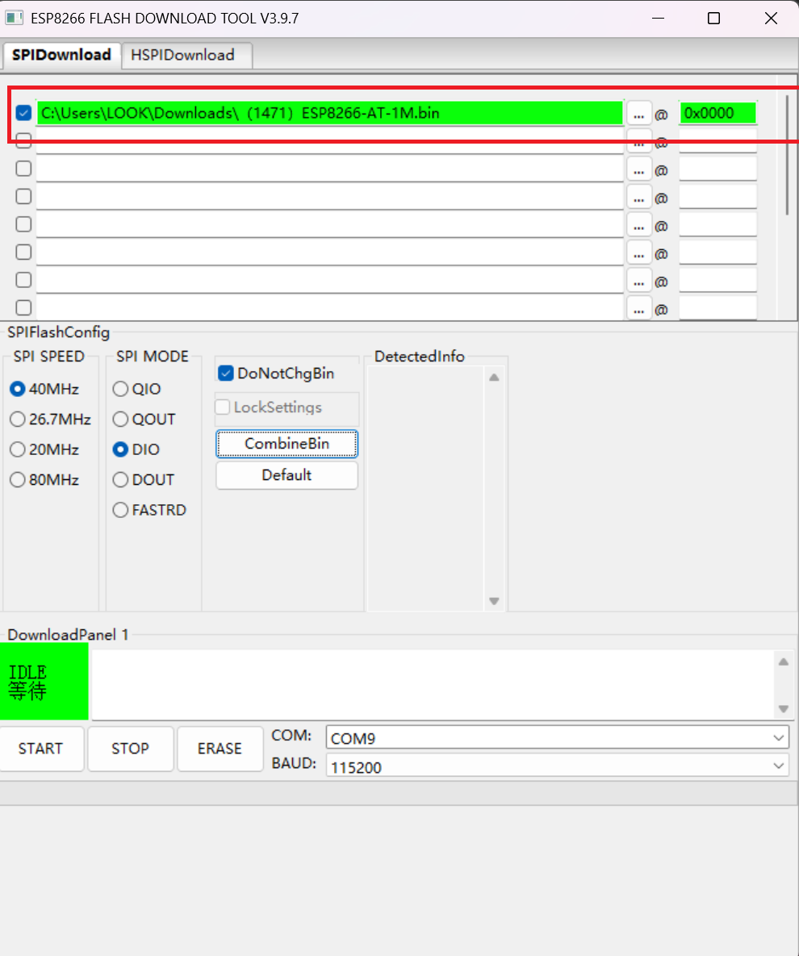
Task: Click the download log text area
Action: click(433, 684)
